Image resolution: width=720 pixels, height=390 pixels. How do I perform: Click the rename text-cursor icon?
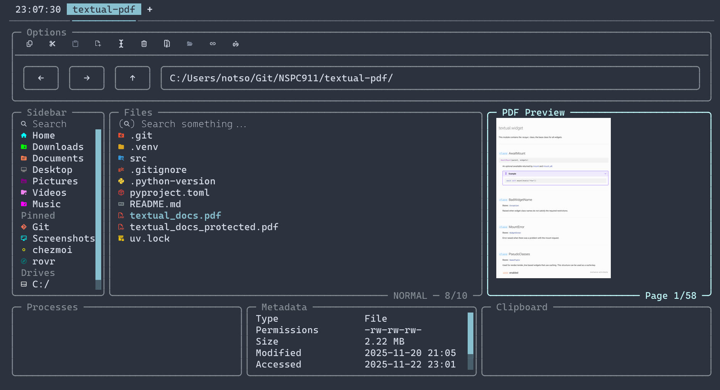(121, 44)
